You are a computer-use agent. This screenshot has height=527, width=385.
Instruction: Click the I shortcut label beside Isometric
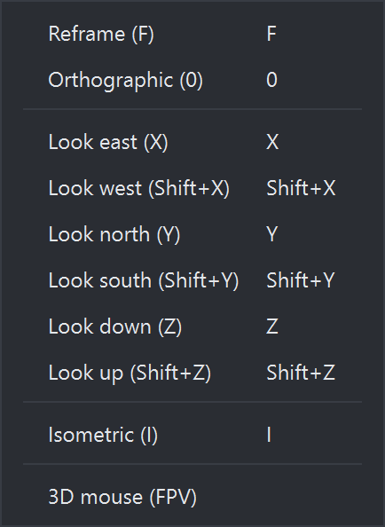tap(269, 435)
